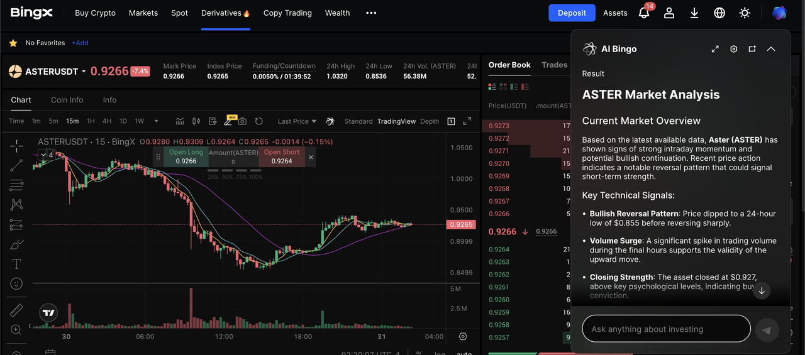Take a chart snapshot with camera icon
This screenshot has width=805, height=355.
click(242, 121)
